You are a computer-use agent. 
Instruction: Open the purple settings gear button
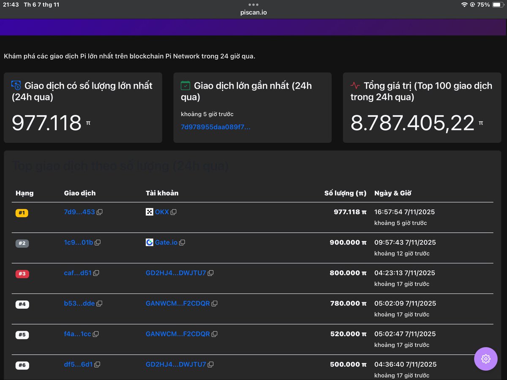pyautogui.click(x=486, y=359)
